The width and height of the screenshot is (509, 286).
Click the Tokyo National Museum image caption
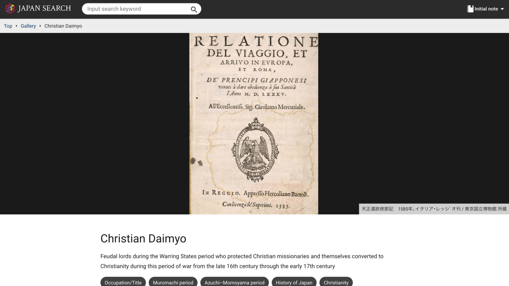click(x=433, y=209)
